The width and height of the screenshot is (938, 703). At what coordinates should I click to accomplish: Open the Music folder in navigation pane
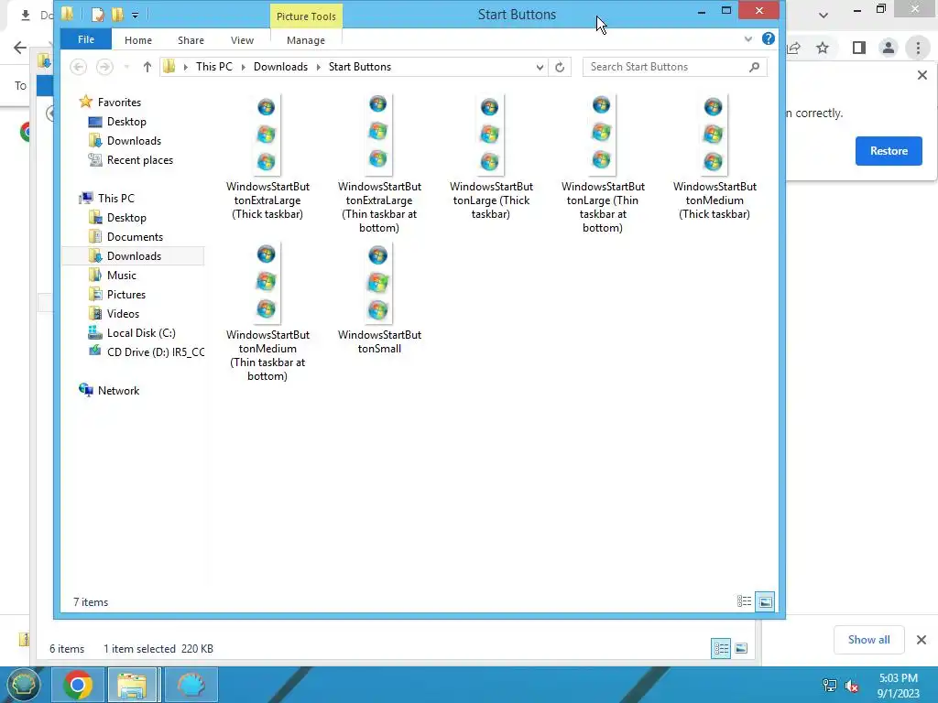[122, 275]
